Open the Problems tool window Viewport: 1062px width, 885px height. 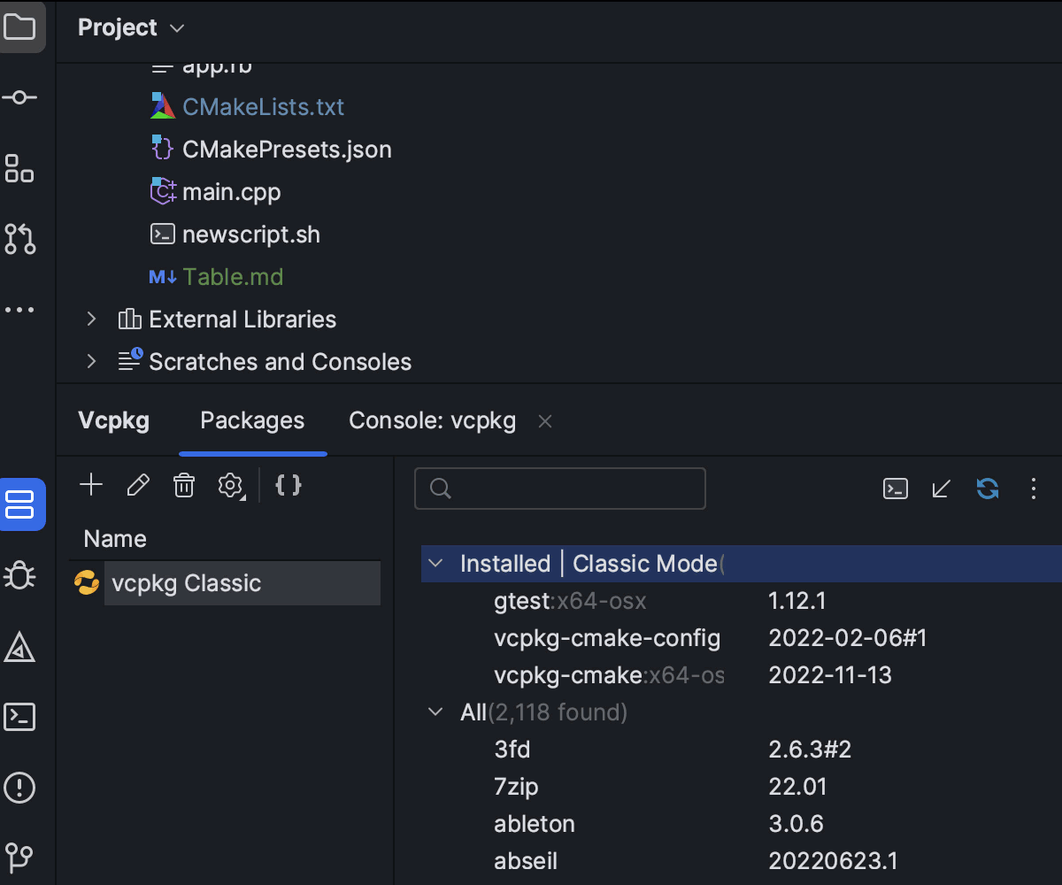coord(22,788)
